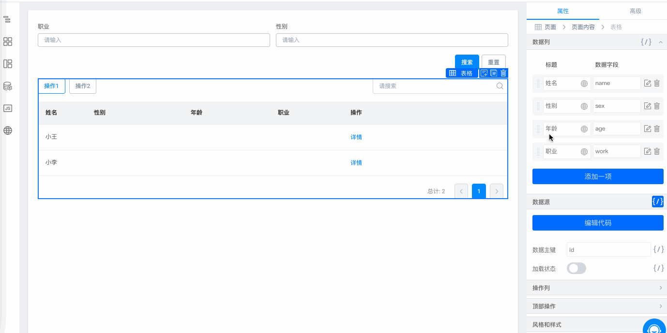Copy the selected 表格 component
Image resolution: width=667 pixels, height=333 pixels.
[x=494, y=73]
